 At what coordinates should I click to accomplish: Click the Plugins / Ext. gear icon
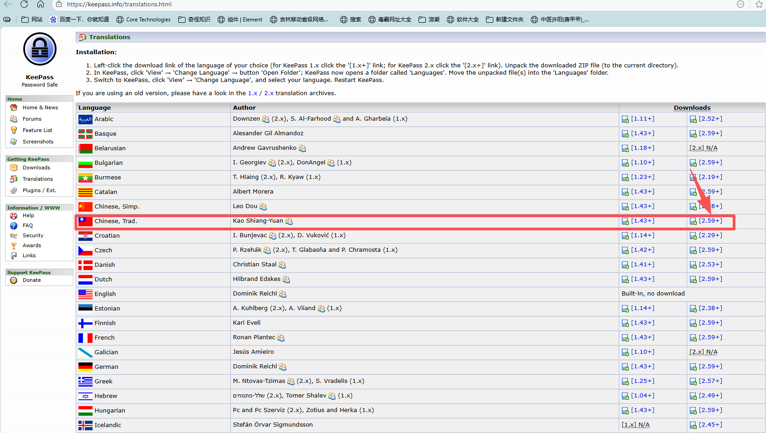tap(14, 190)
